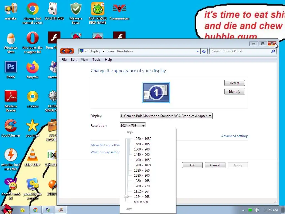This screenshot has width=285, height=214.
Task: Open the 'mistake' desktop icon
Action: 11,11
